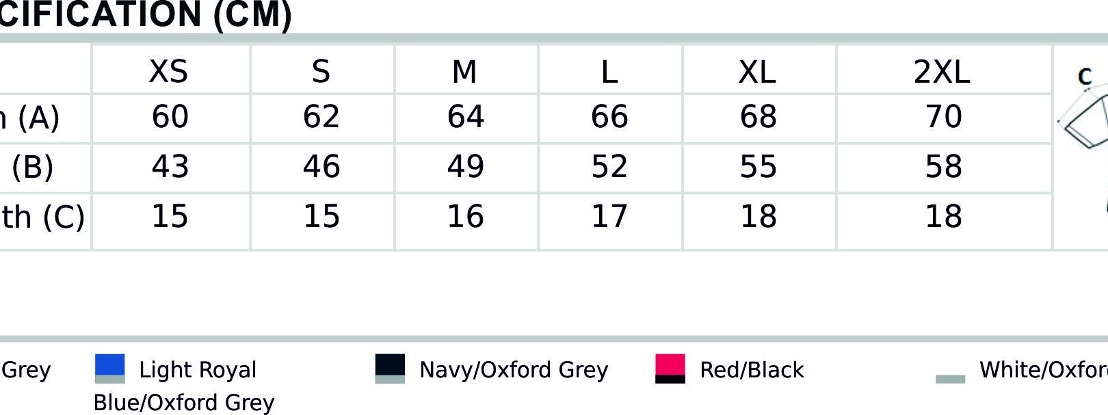The image size is (1108, 415).
Task: Click the 2XL value 70 cell
Action: pyautogui.click(x=944, y=118)
